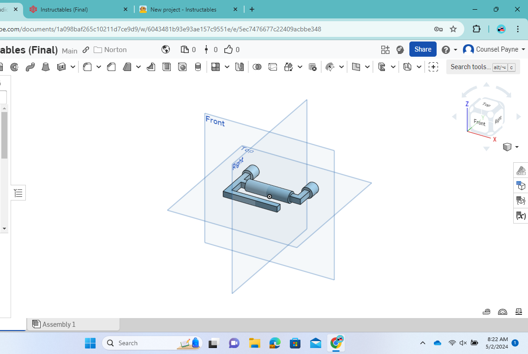The width and height of the screenshot is (528, 354).
Task: Select the Transform tool
Action: pos(288,67)
